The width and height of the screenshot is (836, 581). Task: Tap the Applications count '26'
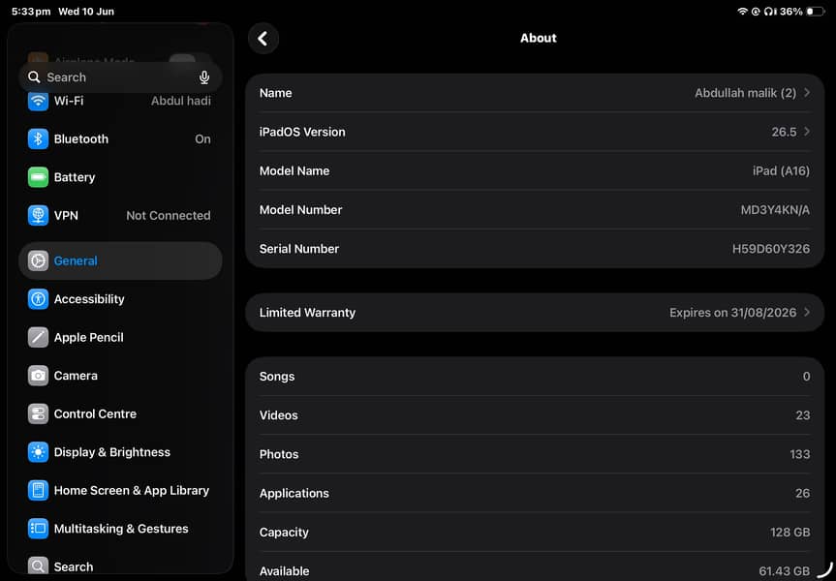pyautogui.click(x=802, y=493)
